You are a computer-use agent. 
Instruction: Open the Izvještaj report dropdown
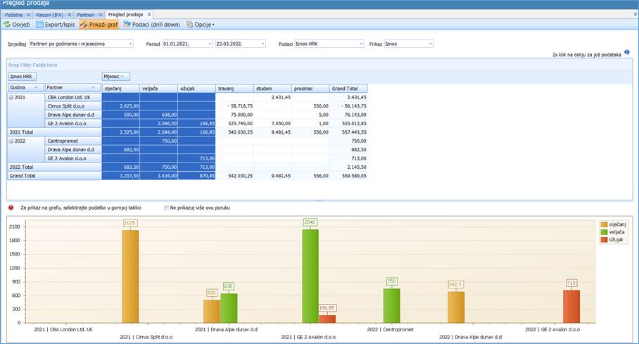(x=131, y=44)
